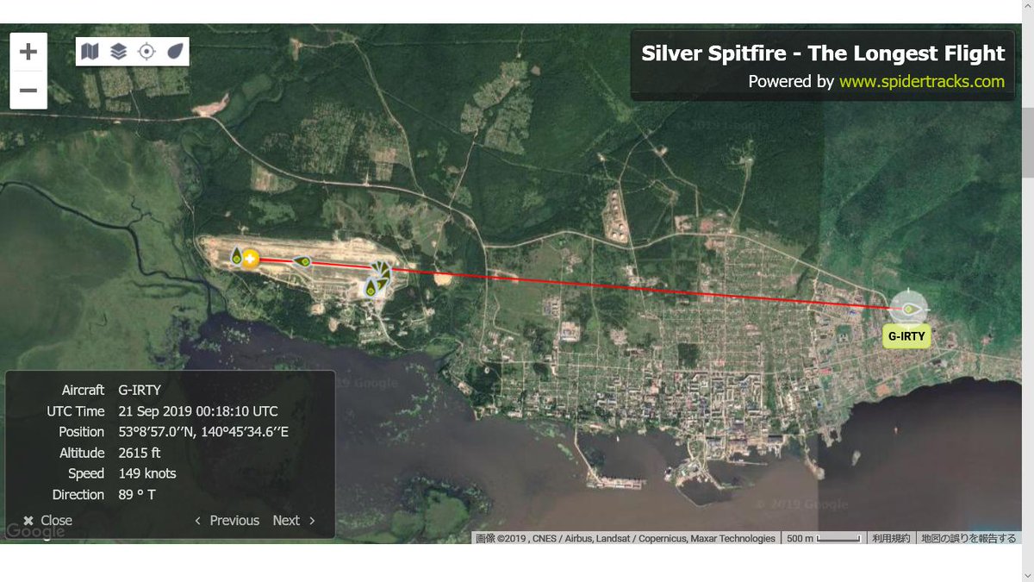Open the map layers stack icon
The height and width of the screenshot is (582, 1034).
tap(118, 52)
